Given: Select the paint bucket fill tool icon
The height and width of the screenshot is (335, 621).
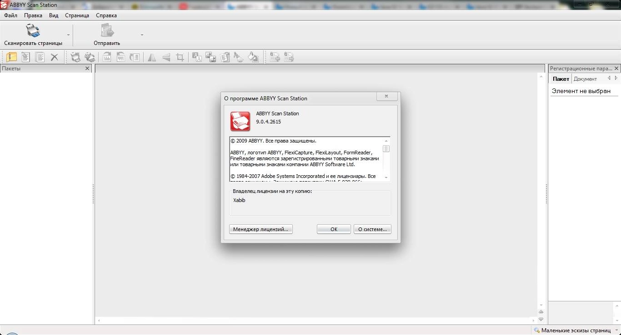Looking at the screenshot, I should [x=253, y=57].
